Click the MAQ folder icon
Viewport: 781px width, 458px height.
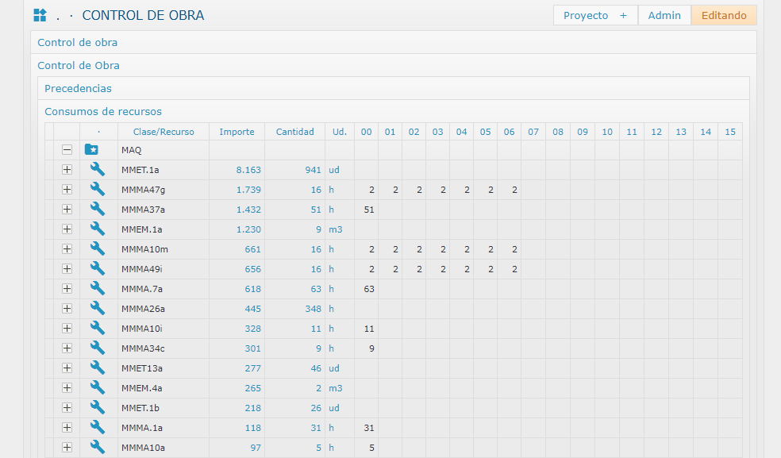tap(92, 150)
